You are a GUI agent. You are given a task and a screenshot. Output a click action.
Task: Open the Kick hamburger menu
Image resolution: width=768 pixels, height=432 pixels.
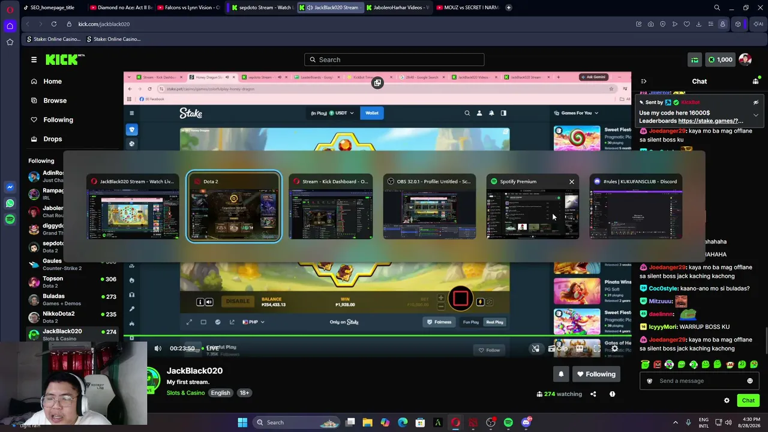pos(34,59)
